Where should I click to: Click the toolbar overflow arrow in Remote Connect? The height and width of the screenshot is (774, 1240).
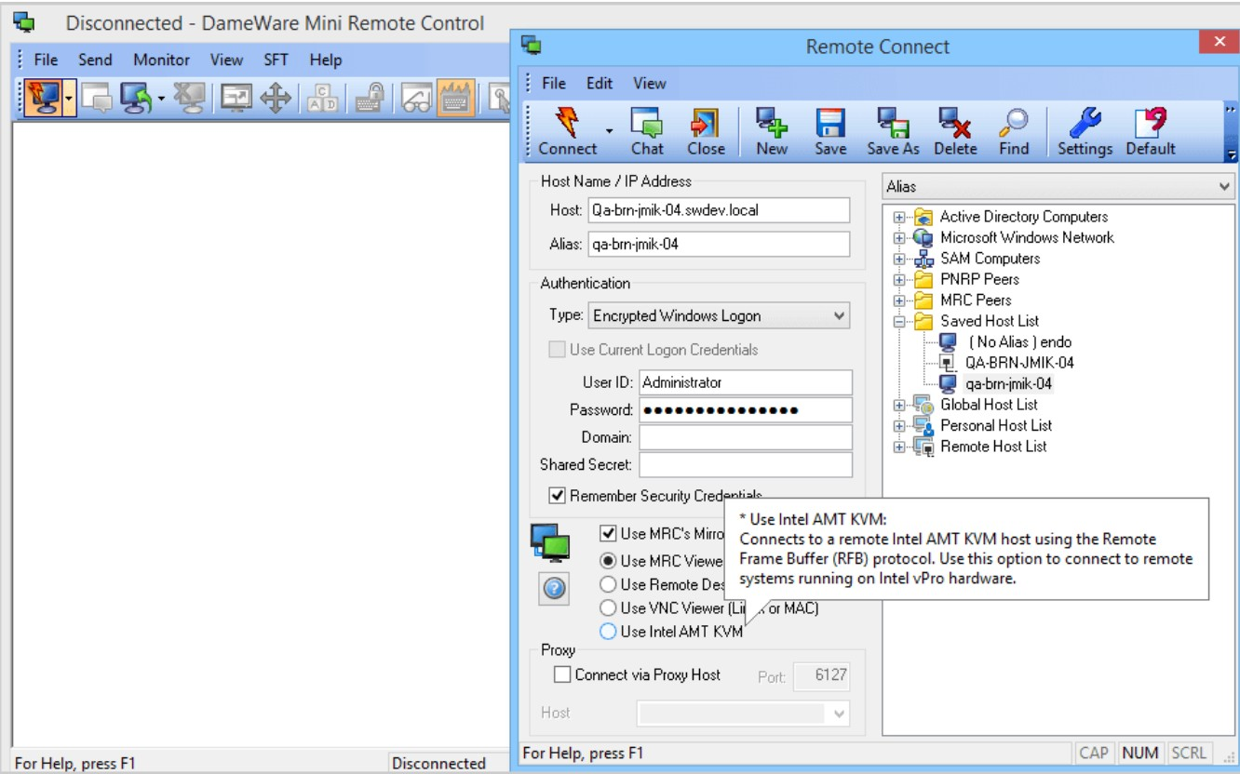click(1232, 155)
